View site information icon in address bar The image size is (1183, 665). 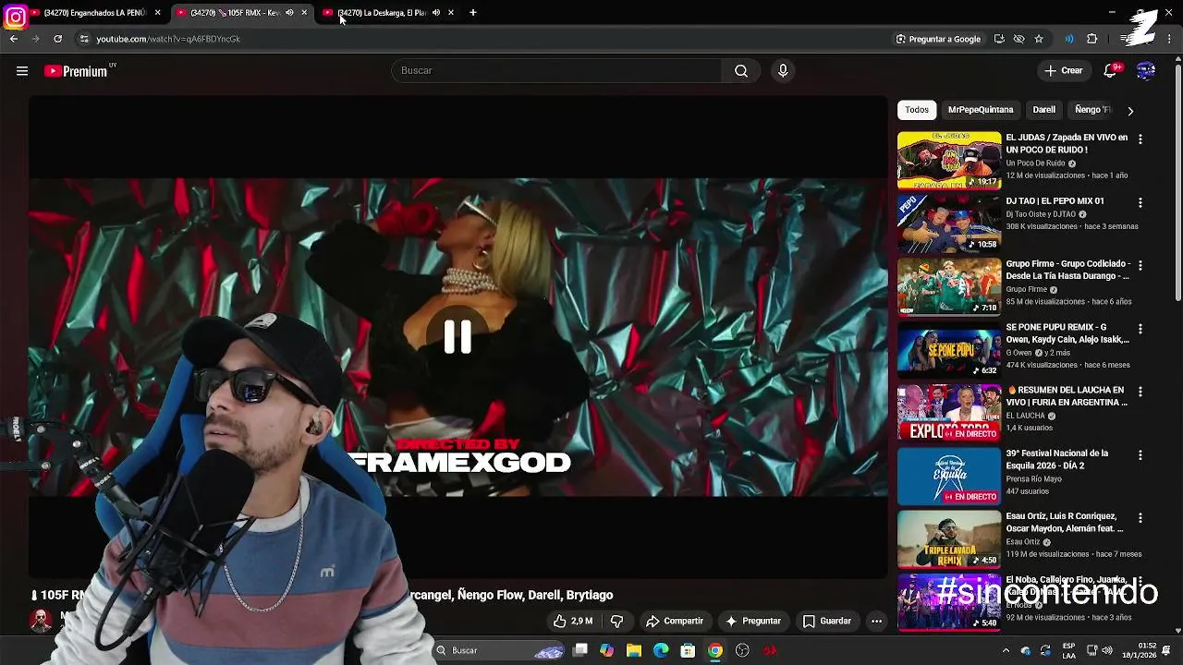click(x=83, y=39)
